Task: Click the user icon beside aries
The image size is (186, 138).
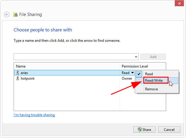Action: pos(17,73)
